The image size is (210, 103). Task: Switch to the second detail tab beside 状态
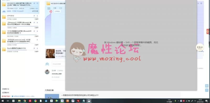[55, 8]
